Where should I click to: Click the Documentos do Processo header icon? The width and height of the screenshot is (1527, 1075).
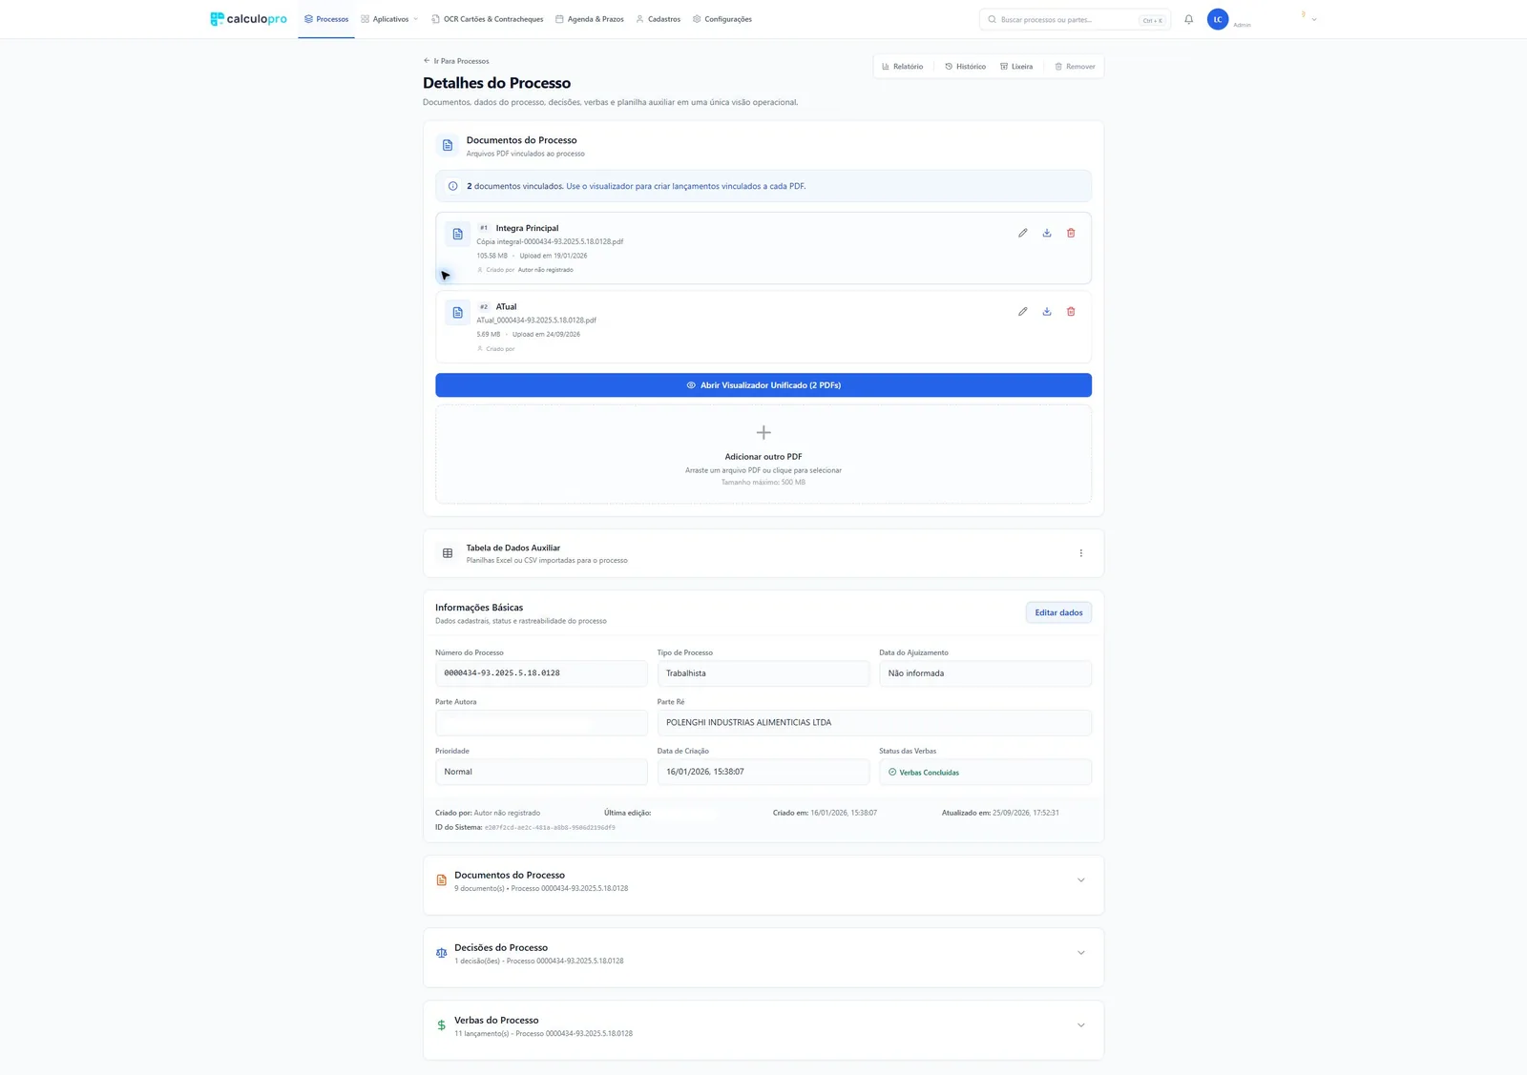click(x=448, y=145)
